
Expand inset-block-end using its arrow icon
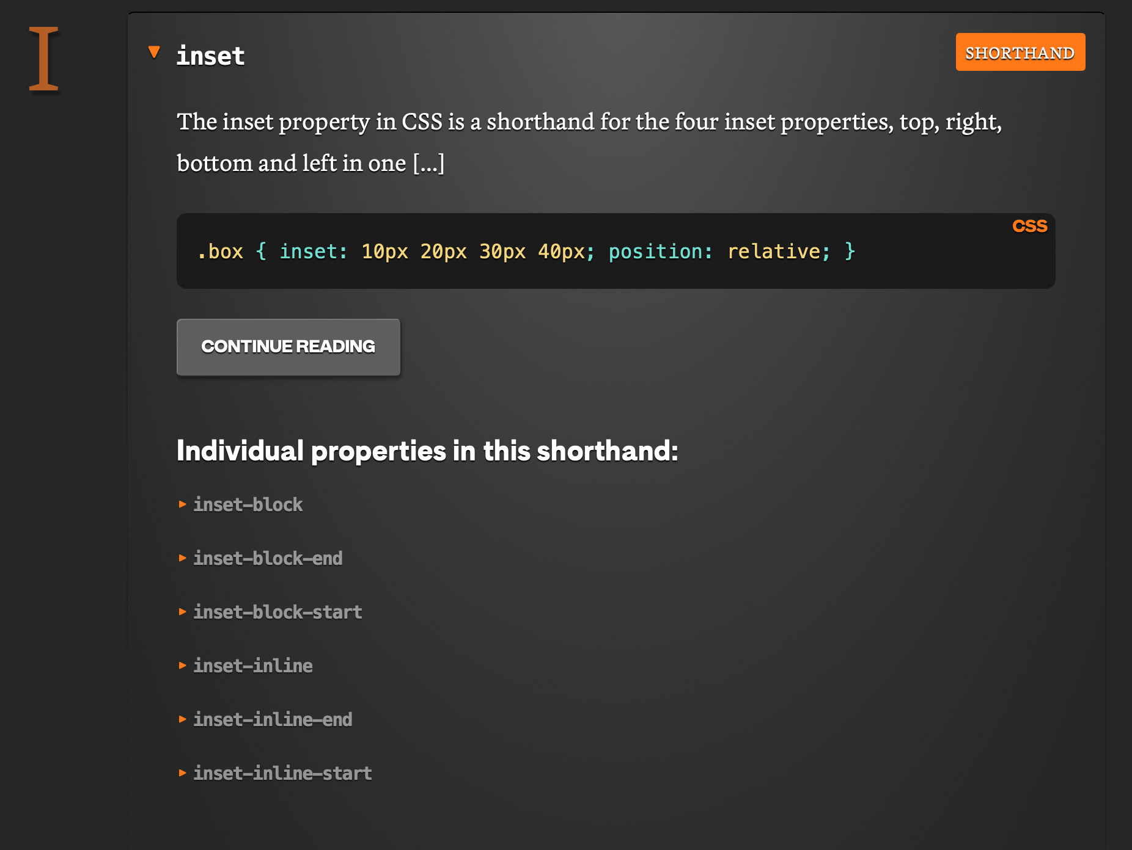click(x=182, y=558)
